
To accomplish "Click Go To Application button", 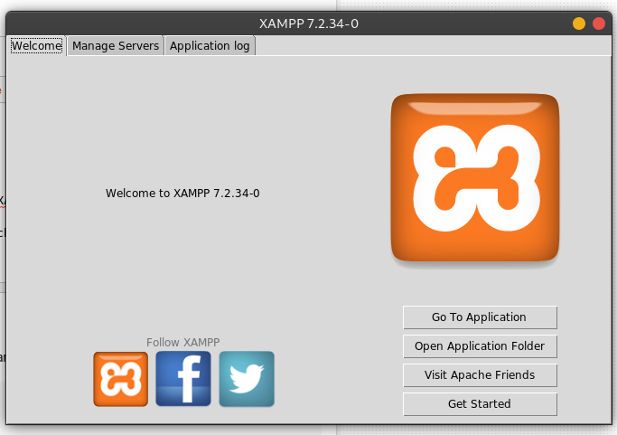I will click(480, 317).
